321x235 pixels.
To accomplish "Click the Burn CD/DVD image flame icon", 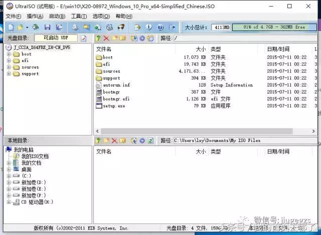I will (x=121, y=27).
